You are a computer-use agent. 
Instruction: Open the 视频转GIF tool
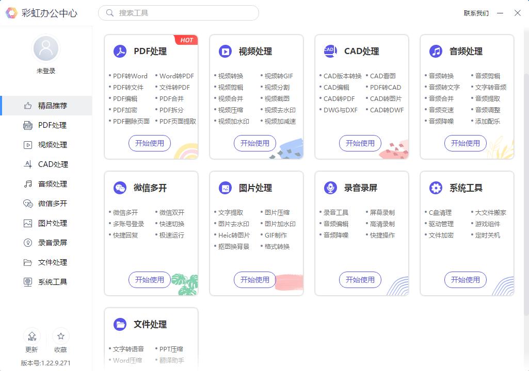[279, 76]
